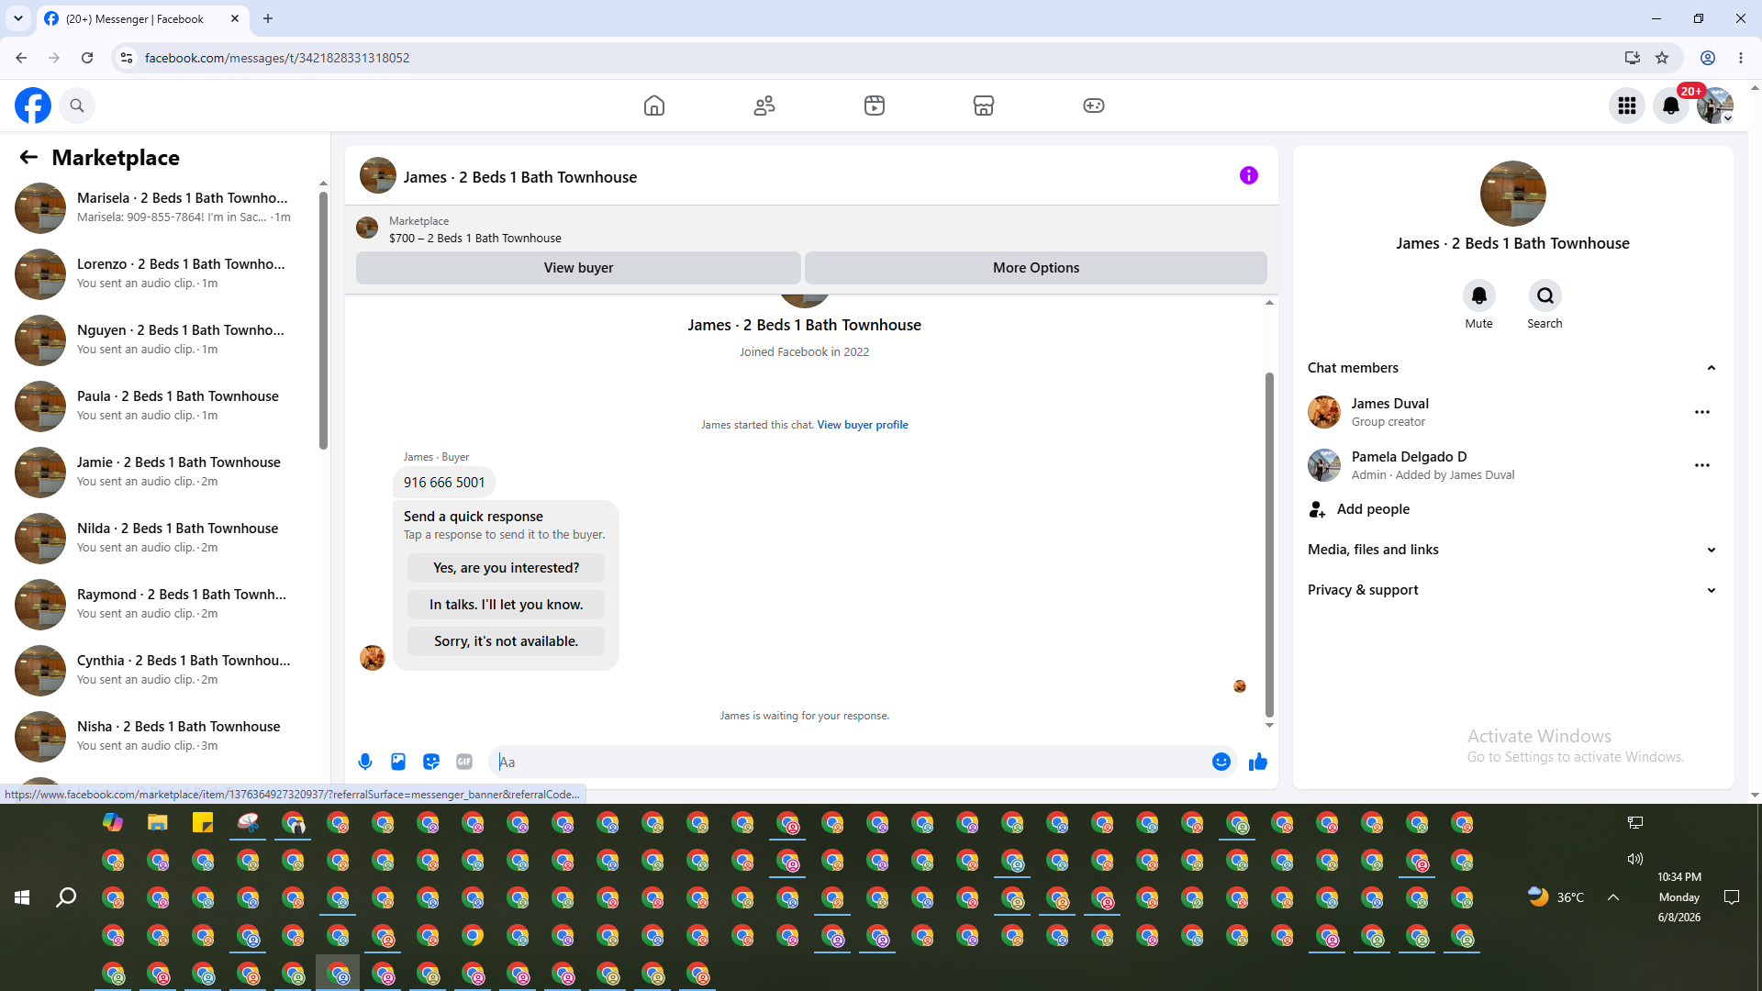
Task: Open the notifications bell
Action: tap(1671, 106)
